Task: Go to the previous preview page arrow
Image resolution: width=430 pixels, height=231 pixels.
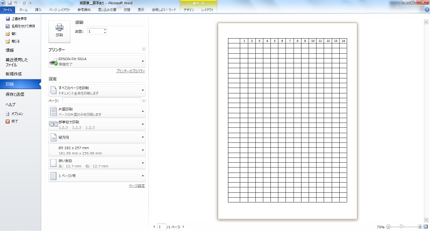Action: 154,227
